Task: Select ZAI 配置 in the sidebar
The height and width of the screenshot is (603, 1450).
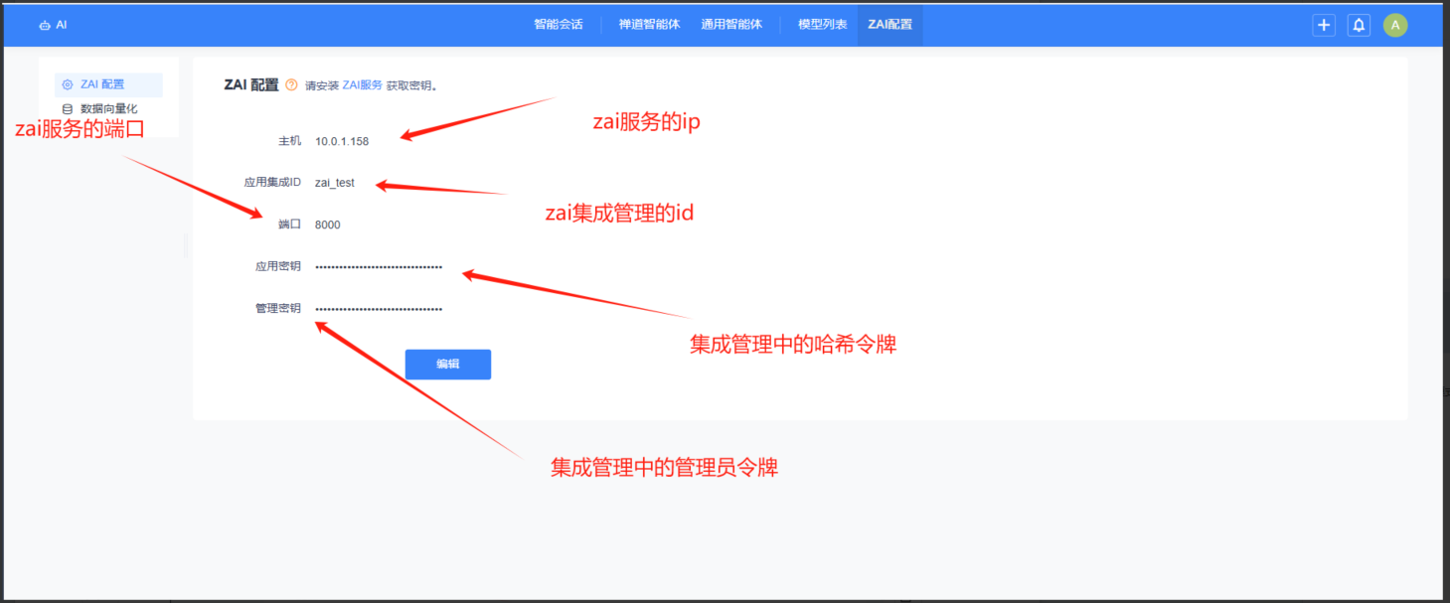Action: (x=108, y=85)
